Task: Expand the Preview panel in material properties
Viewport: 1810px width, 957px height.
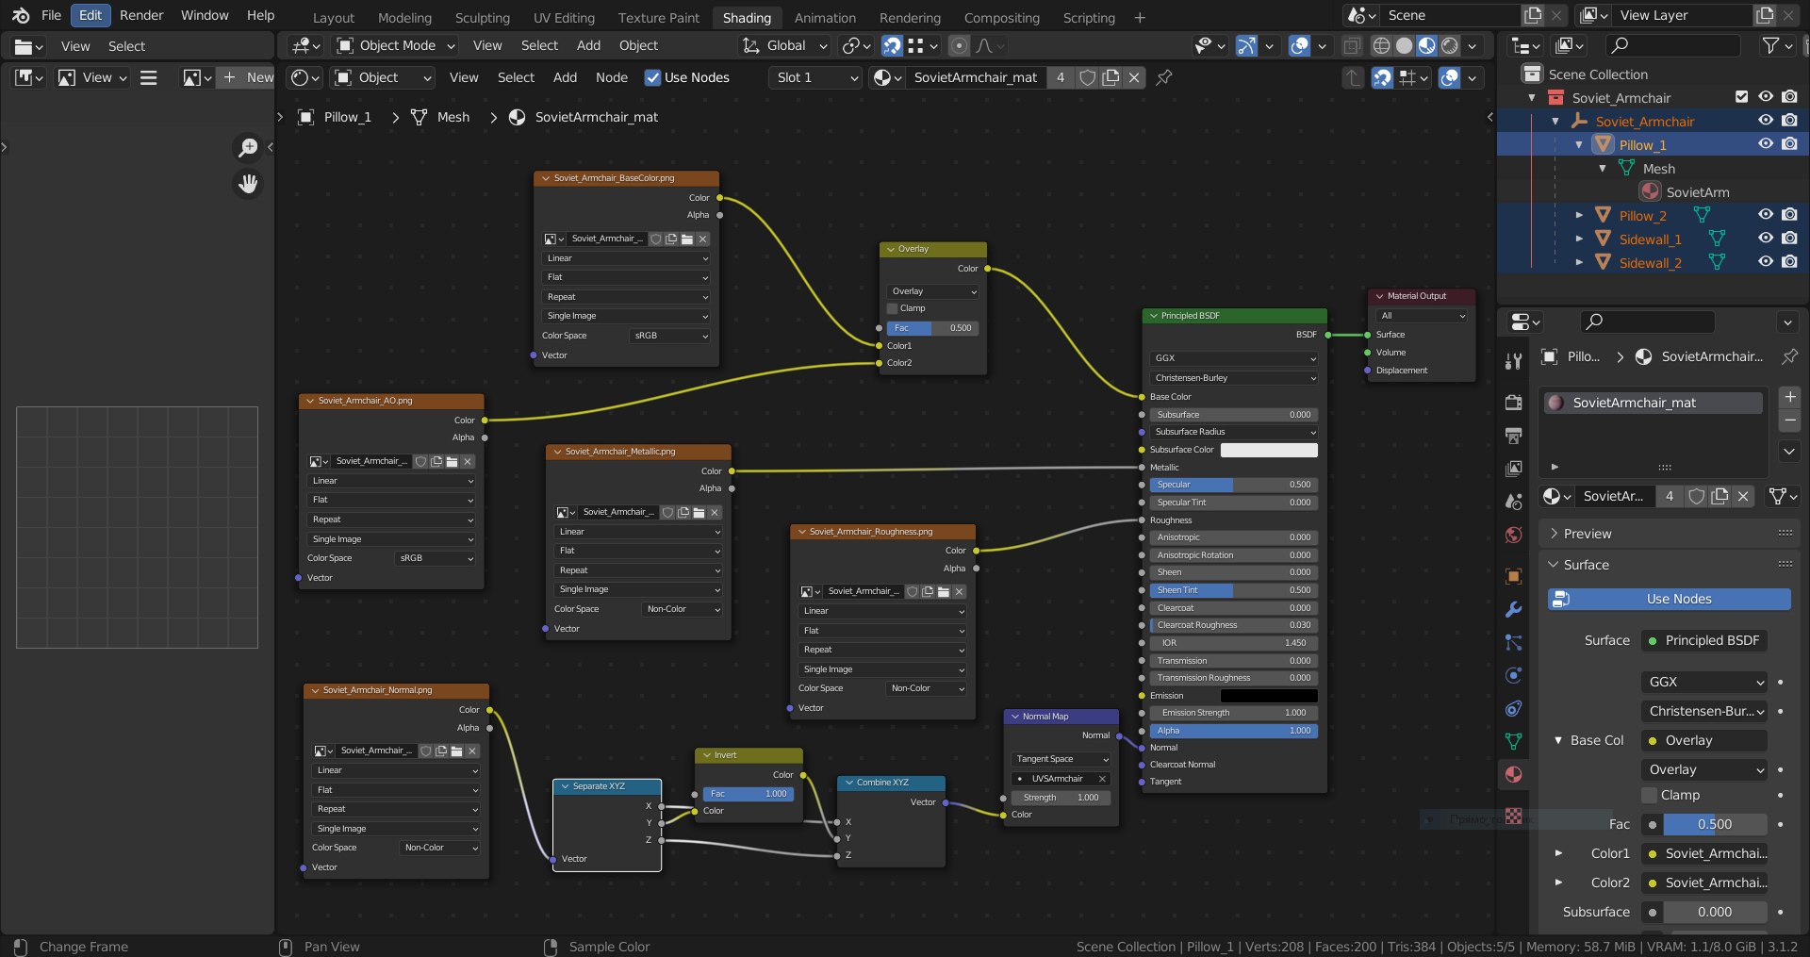Action: (1670, 534)
